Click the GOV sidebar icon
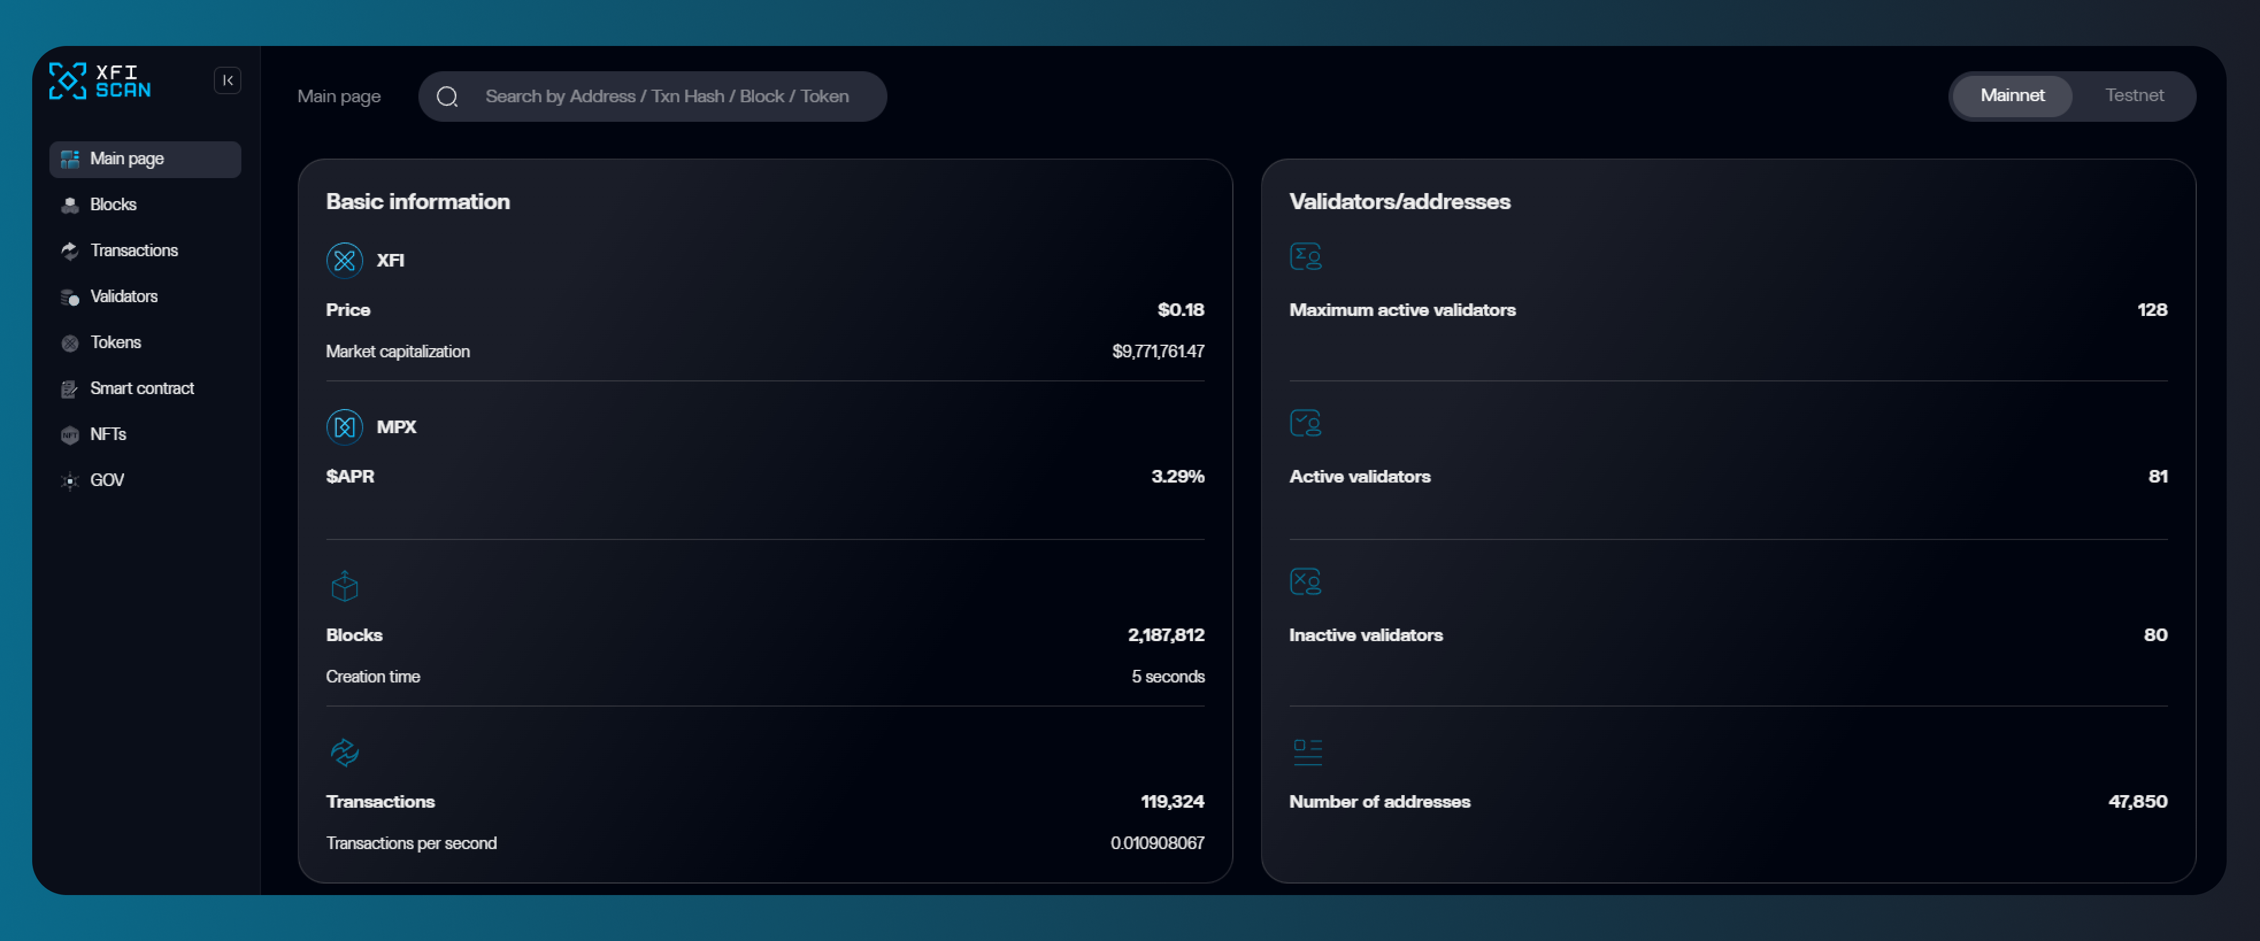Viewport: 2260px width, 941px height. [70, 481]
